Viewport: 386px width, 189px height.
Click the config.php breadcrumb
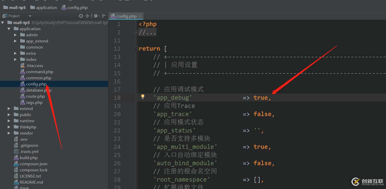click(x=75, y=7)
